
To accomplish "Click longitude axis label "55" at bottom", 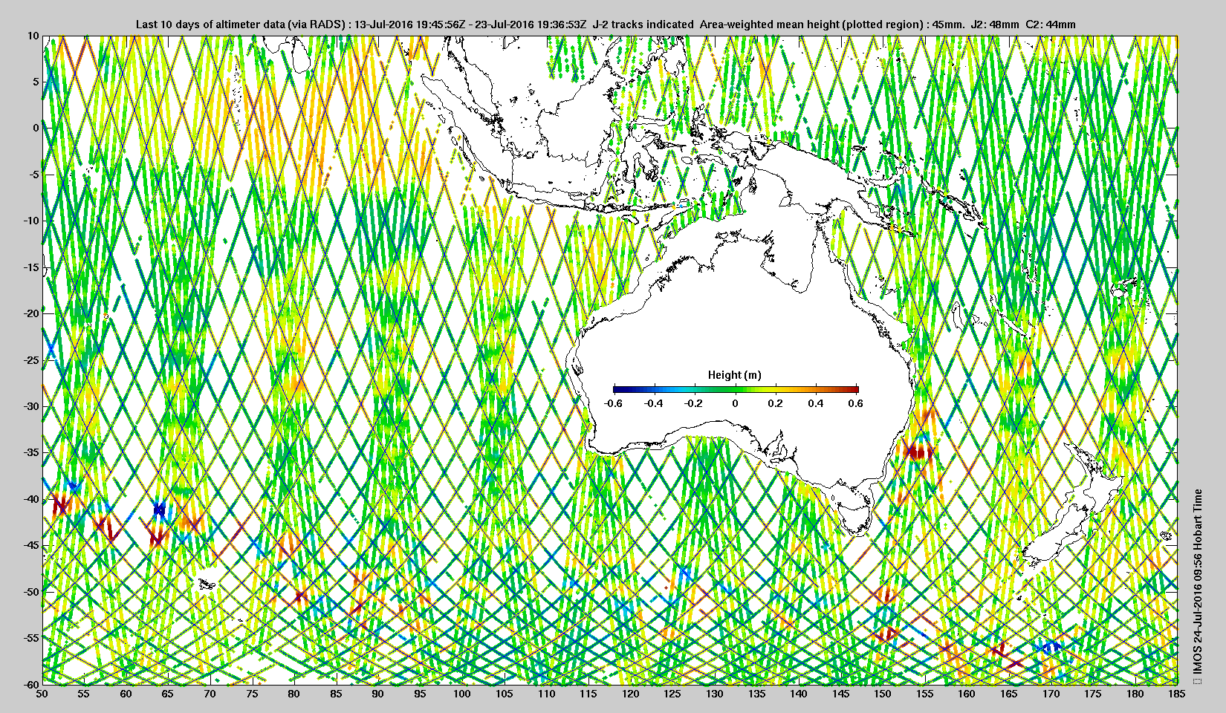I will [84, 694].
